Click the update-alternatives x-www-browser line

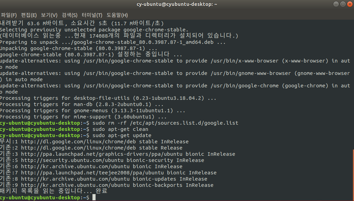pos(175,64)
